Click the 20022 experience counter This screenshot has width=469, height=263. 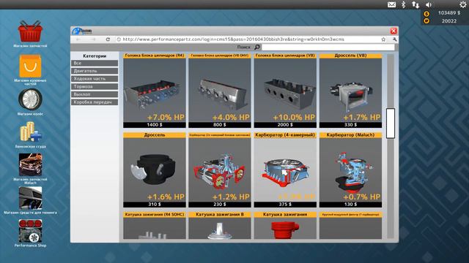(449, 21)
